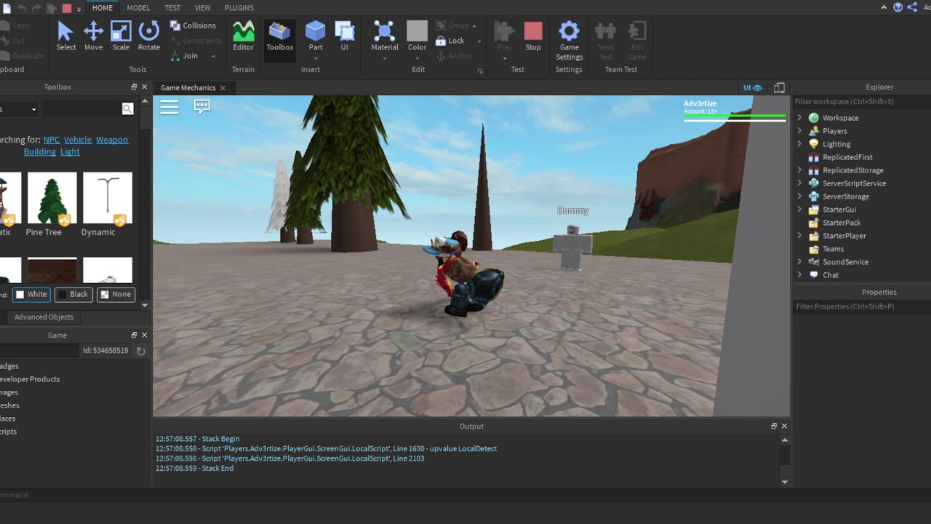Open the in-game chat bubble icon
The height and width of the screenshot is (524, 931).
[202, 107]
